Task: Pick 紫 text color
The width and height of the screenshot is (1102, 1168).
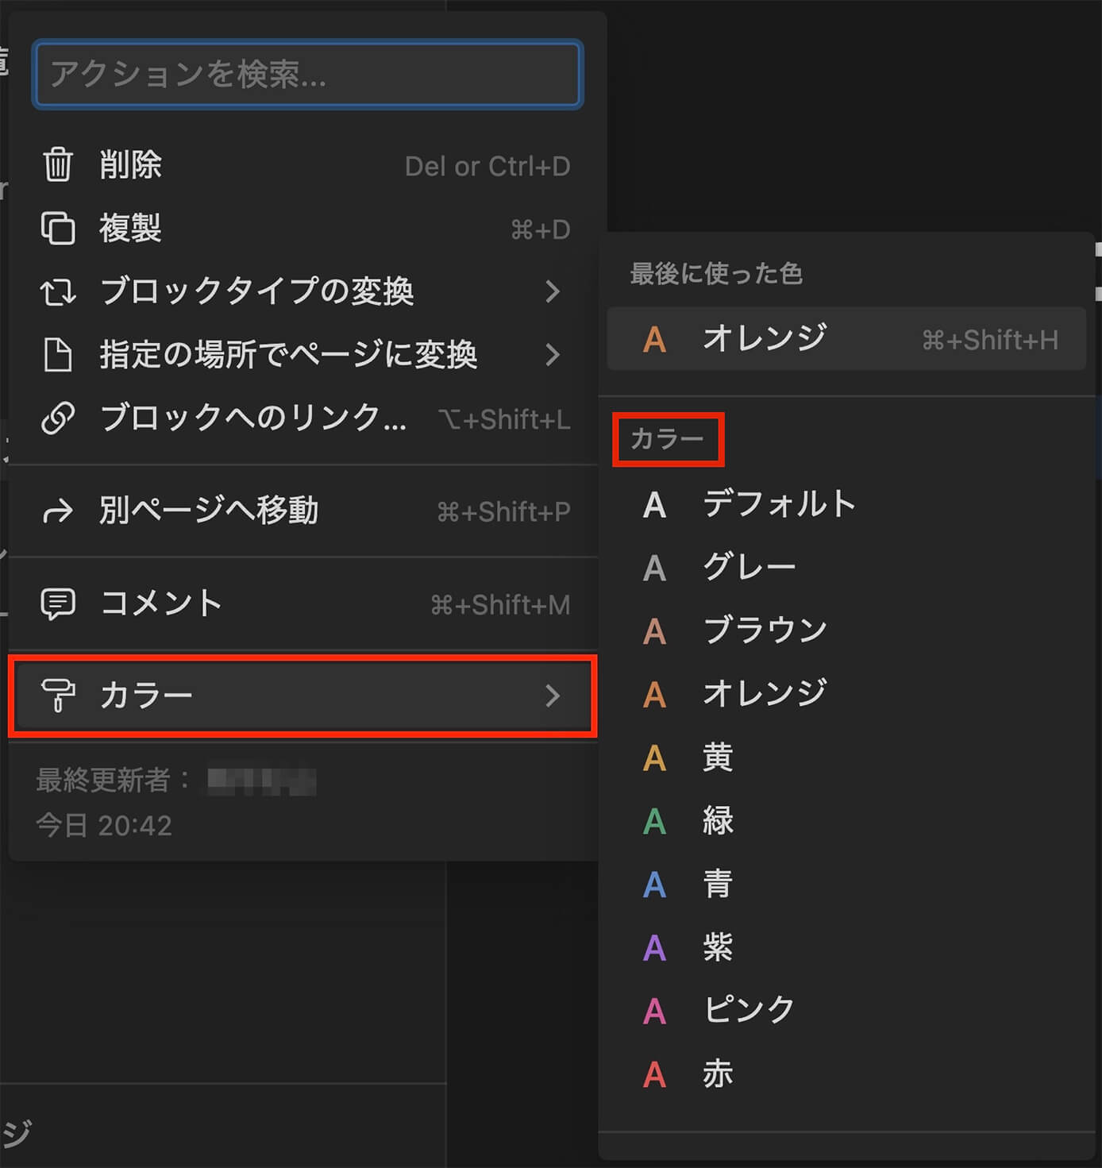Action: point(846,947)
